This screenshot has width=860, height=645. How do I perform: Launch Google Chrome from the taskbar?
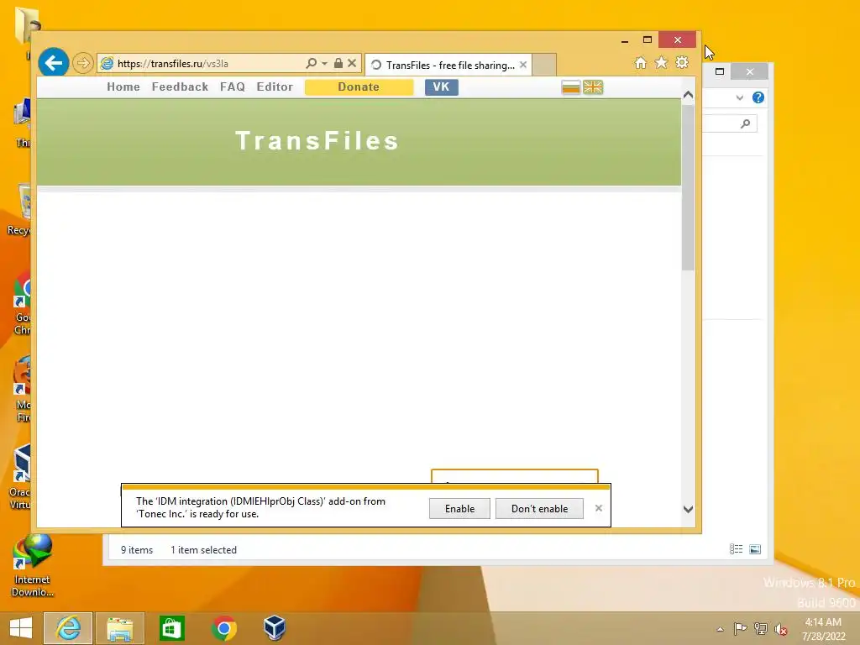click(x=223, y=628)
